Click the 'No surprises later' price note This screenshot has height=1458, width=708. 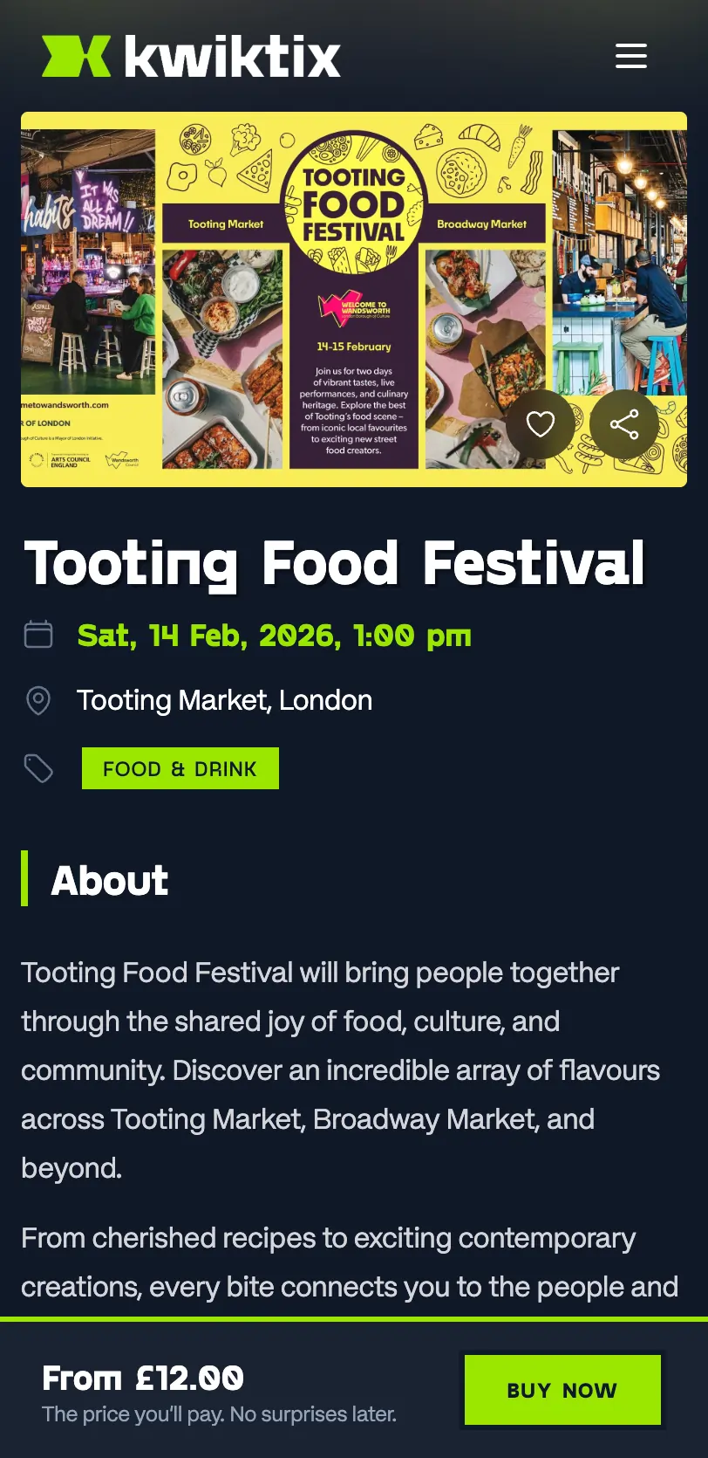pyautogui.click(x=219, y=1414)
